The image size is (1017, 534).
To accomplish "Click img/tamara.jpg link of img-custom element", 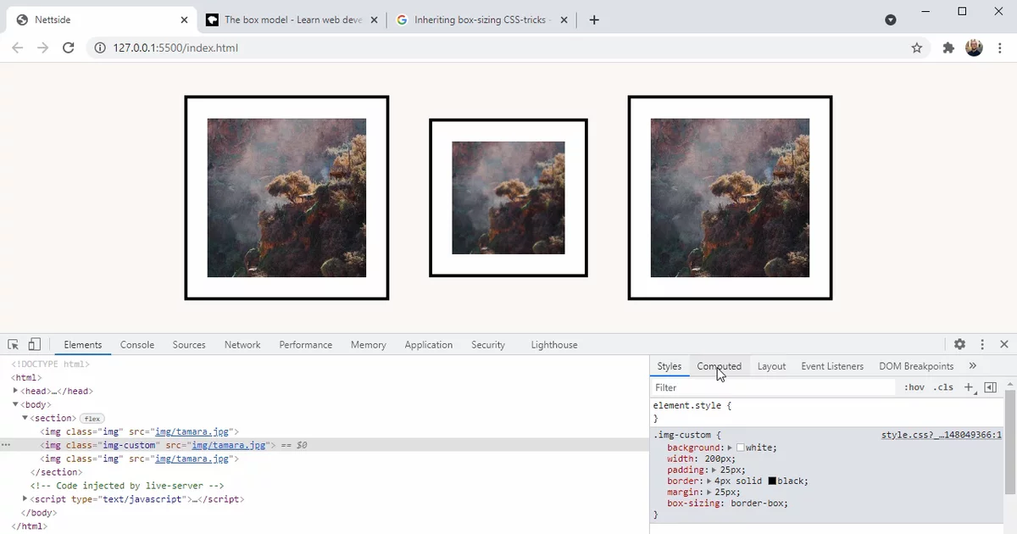I will 229,445.
